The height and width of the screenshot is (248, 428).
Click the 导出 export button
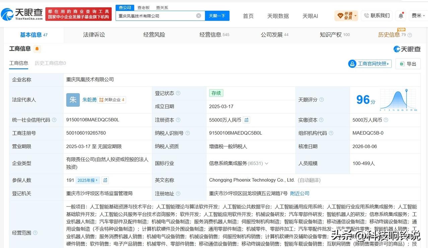pyautogui.click(x=408, y=64)
